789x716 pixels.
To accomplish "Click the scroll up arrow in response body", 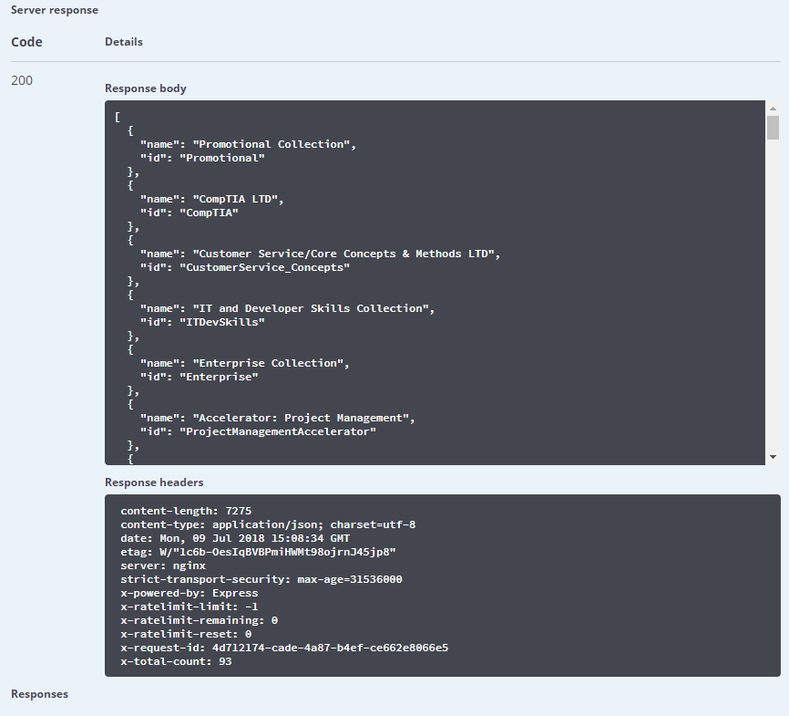I will [773, 108].
